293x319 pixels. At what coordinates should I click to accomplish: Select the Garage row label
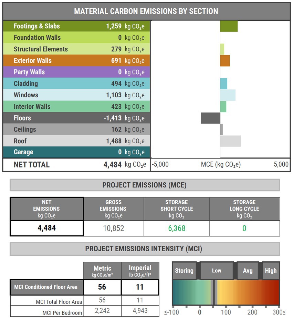pyautogui.click(x=23, y=152)
